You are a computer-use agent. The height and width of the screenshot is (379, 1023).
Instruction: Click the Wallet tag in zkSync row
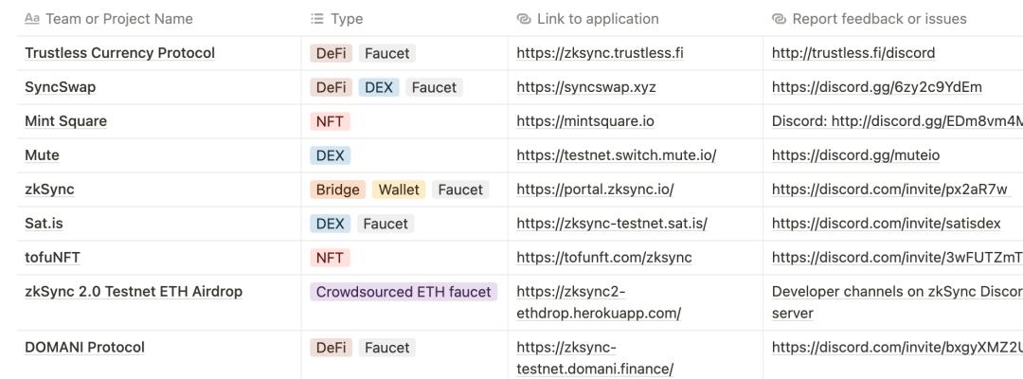pos(399,189)
